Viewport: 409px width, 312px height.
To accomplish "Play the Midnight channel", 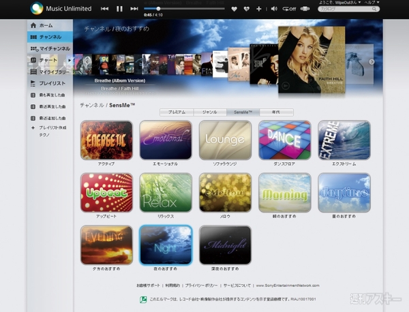I will pyautogui.click(x=226, y=245).
